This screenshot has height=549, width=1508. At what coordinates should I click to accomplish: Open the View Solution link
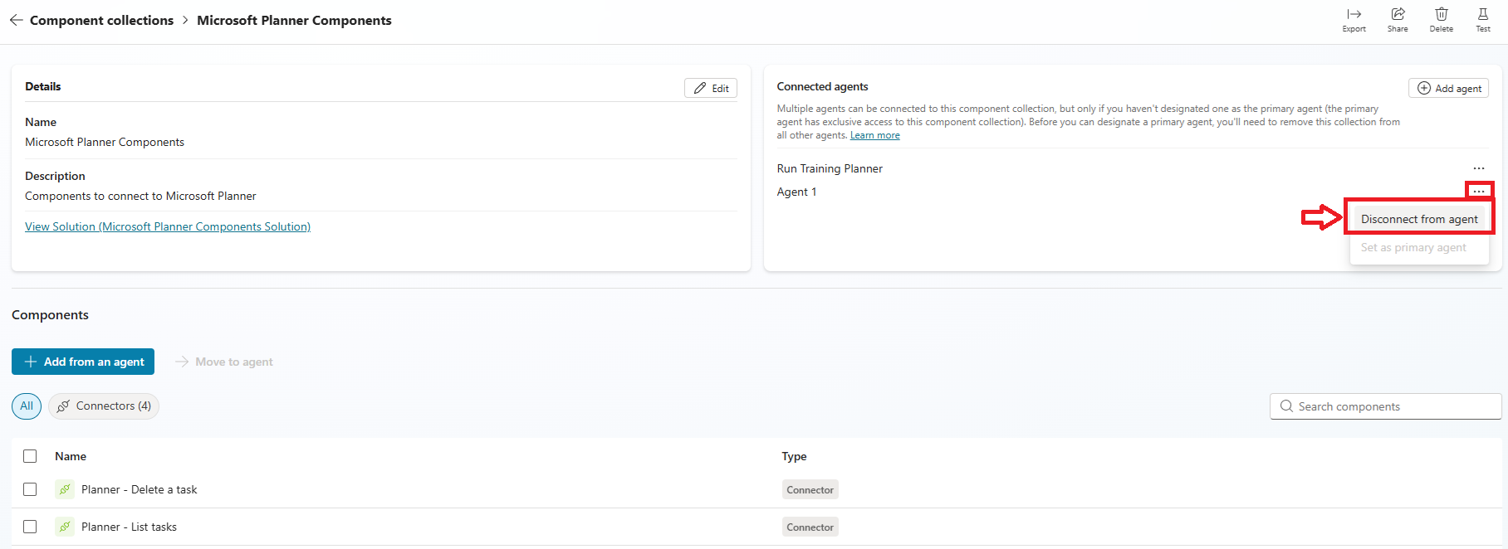pyautogui.click(x=168, y=226)
